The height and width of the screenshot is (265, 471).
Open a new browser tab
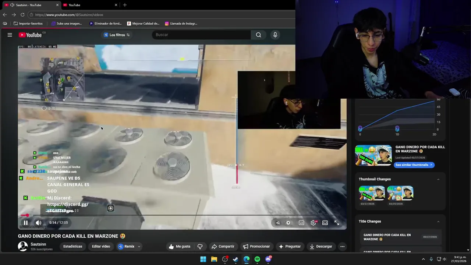pyautogui.click(x=125, y=5)
